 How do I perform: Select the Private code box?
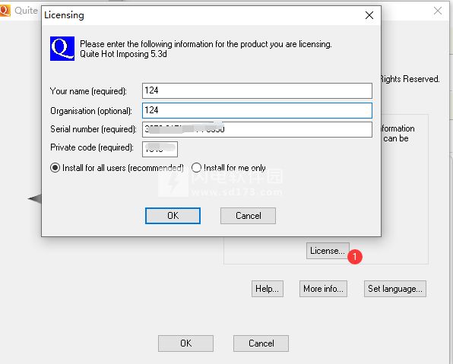pos(160,149)
